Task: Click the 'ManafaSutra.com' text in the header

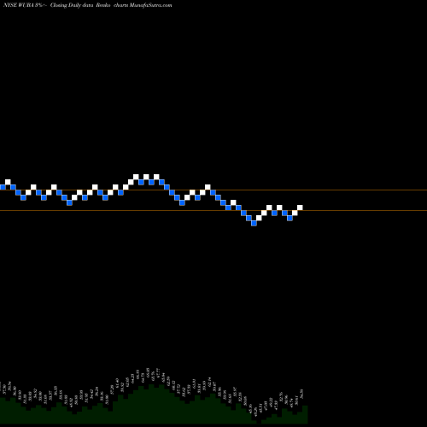Action: tap(150, 5)
